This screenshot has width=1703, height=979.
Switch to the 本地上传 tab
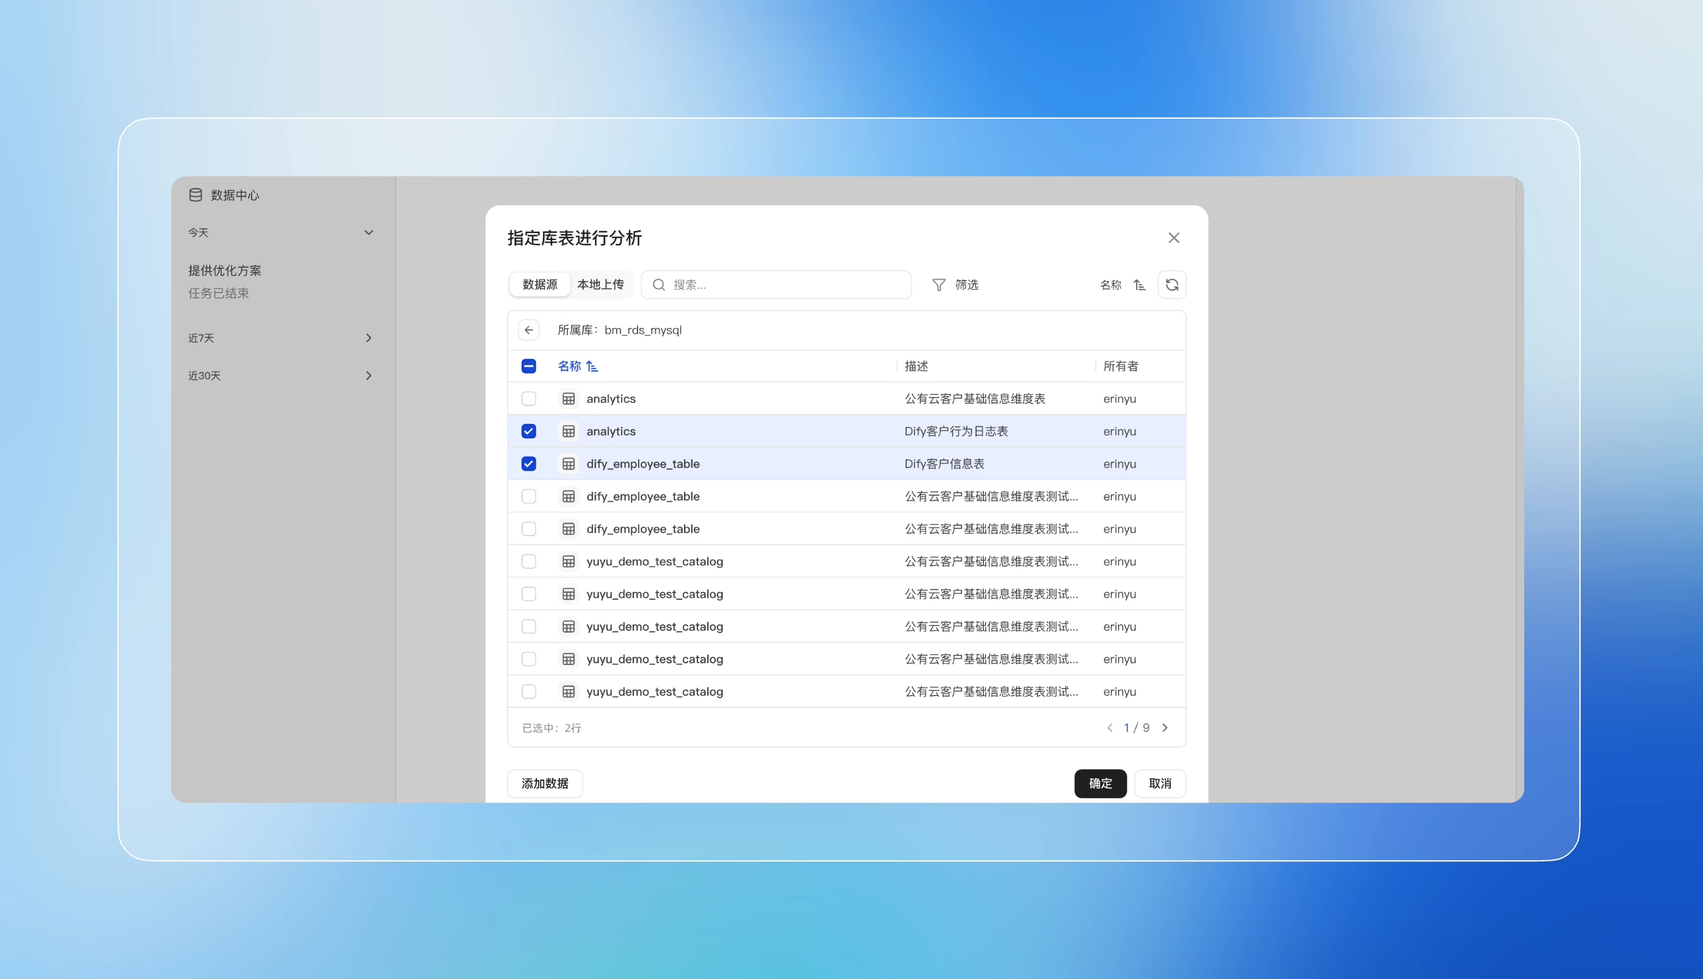pos(601,285)
